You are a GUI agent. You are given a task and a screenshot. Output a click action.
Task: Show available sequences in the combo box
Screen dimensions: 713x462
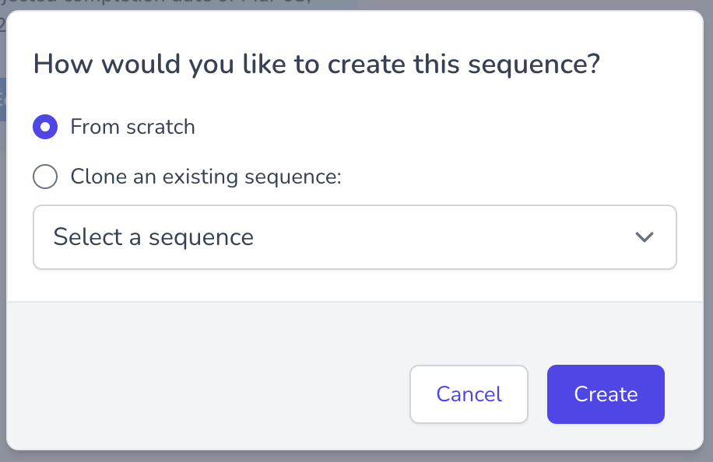click(354, 237)
